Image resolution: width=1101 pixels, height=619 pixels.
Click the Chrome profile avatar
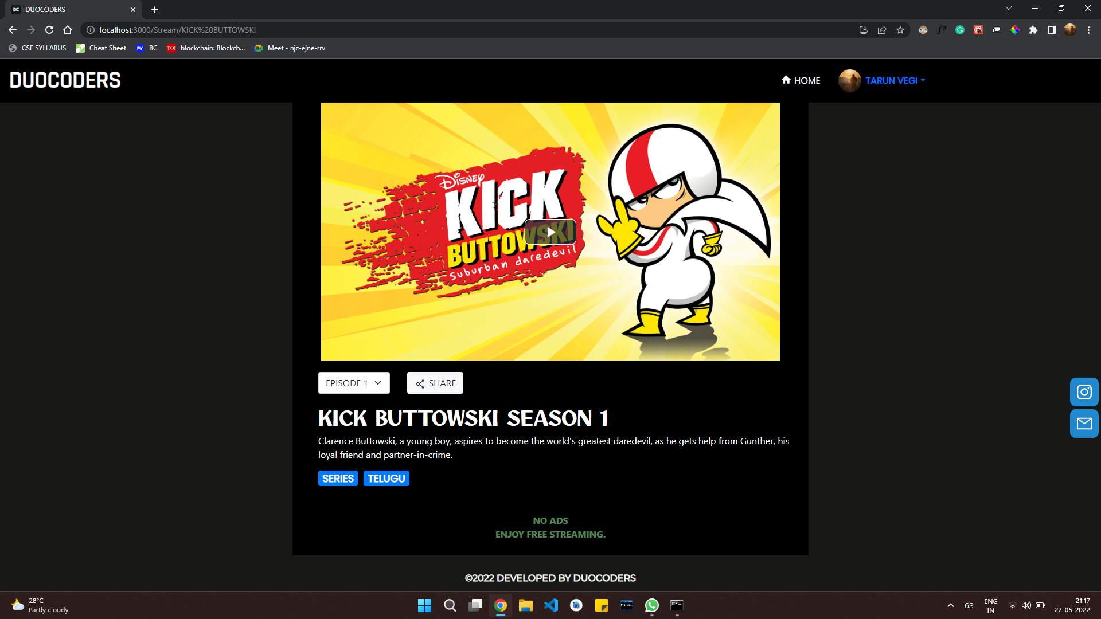(1070, 30)
